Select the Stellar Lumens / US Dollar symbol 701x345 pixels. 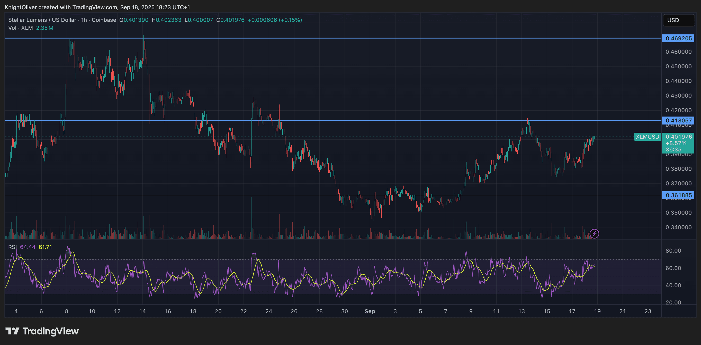(42, 20)
